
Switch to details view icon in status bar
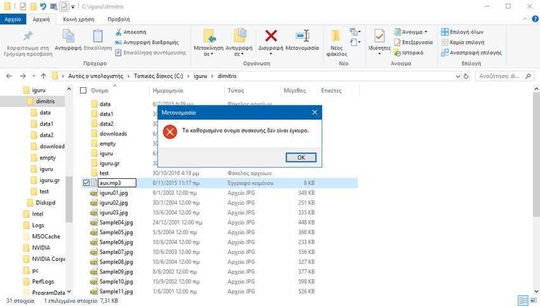pos(523,300)
